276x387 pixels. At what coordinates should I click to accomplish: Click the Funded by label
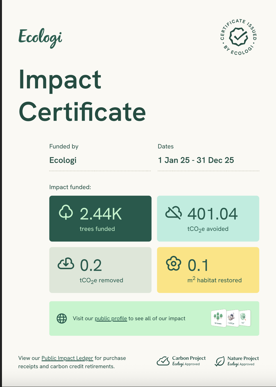pyautogui.click(x=64, y=146)
